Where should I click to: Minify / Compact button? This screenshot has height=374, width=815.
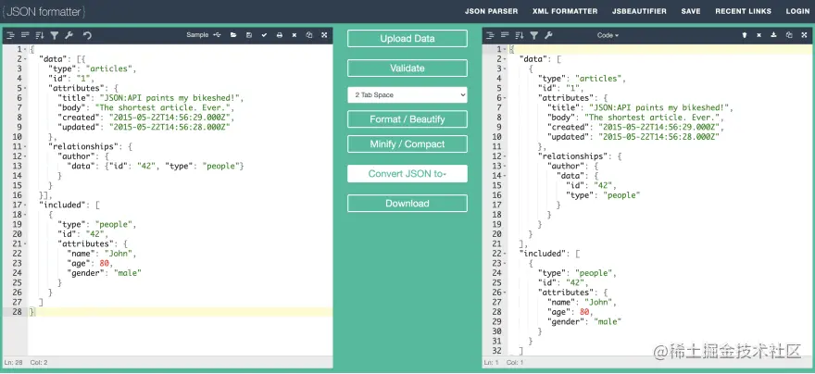pos(407,143)
